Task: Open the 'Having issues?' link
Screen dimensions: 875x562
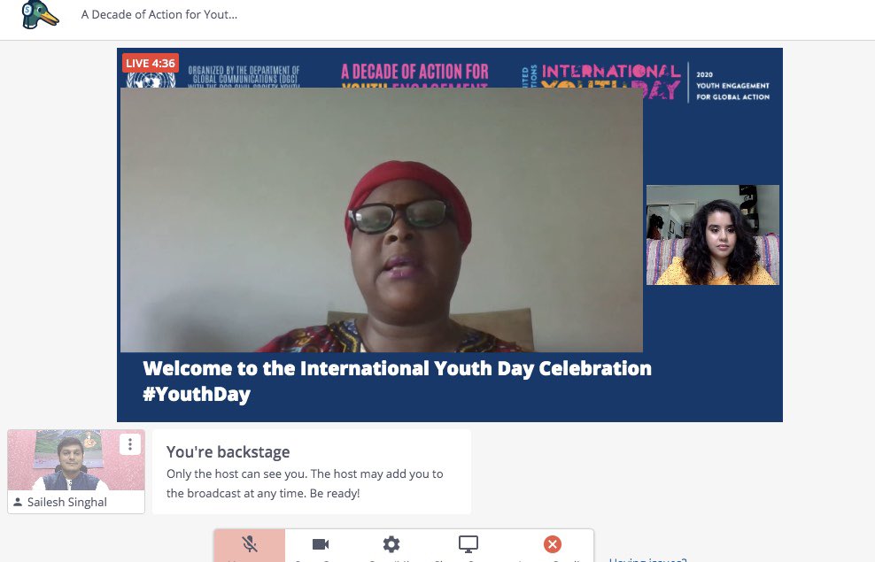Action: pyautogui.click(x=647, y=559)
